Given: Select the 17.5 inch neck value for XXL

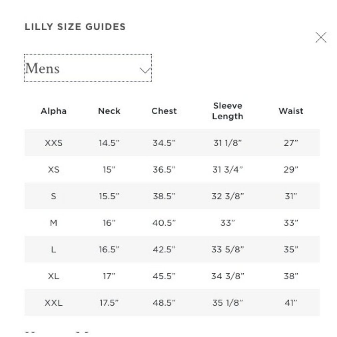Looking at the screenshot, I should 109,303.
